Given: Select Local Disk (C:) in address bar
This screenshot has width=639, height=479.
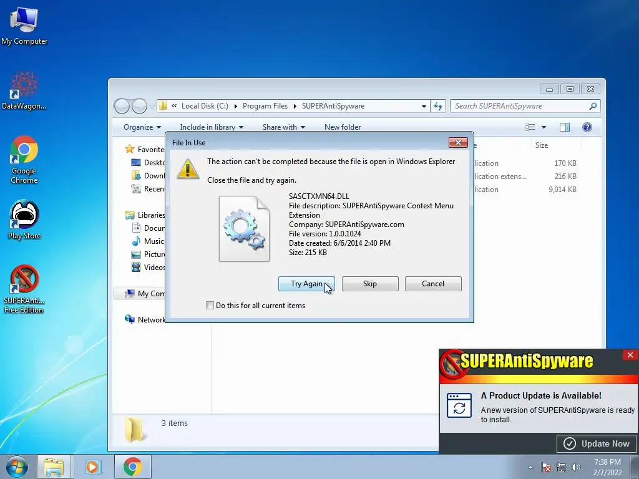Looking at the screenshot, I should tap(205, 106).
